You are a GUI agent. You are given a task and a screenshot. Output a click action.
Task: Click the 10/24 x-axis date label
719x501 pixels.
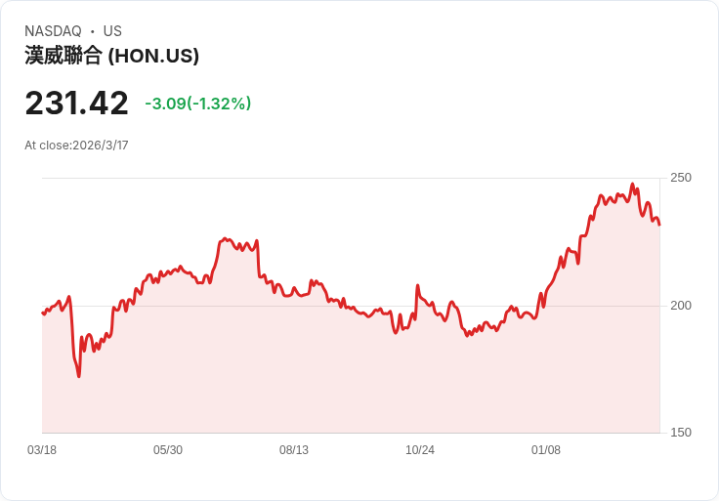[420, 450]
